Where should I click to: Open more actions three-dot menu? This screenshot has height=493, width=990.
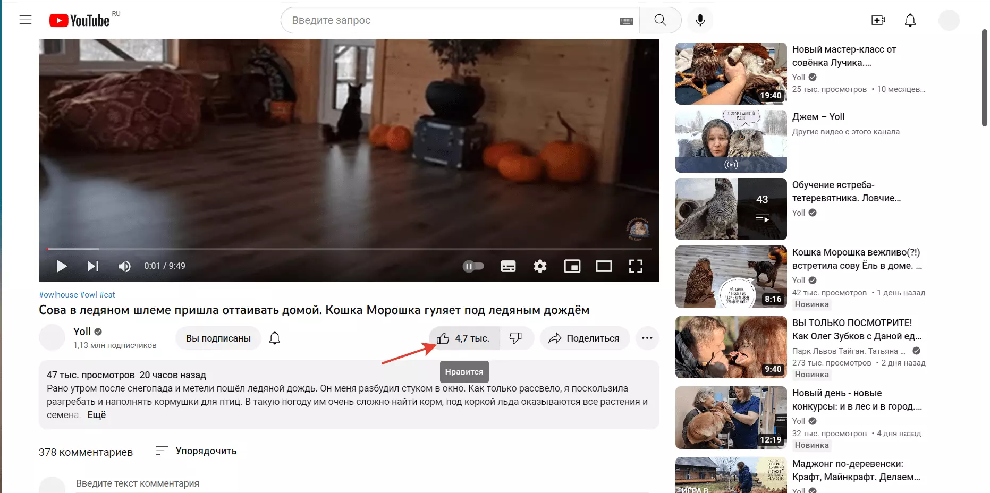[647, 338]
